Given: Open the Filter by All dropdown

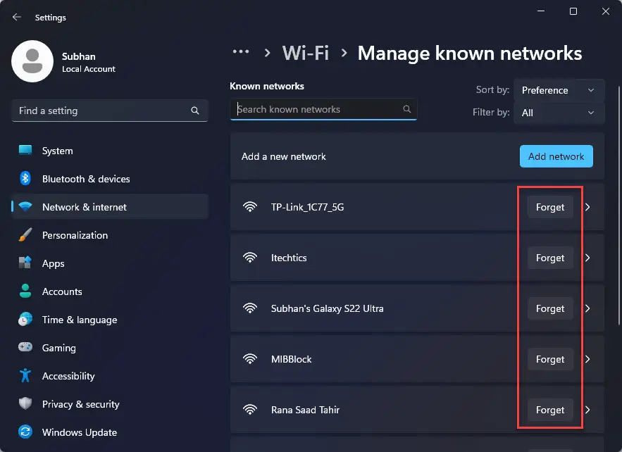Looking at the screenshot, I should [x=559, y=113].
